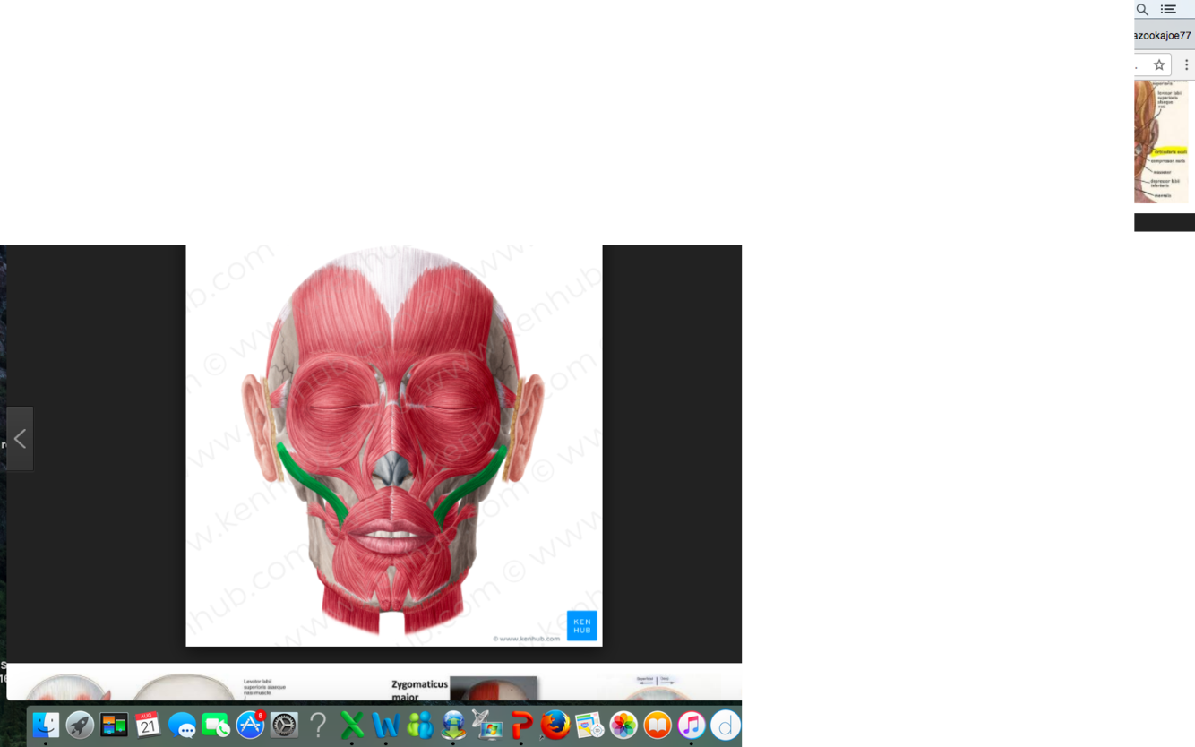Viewport: 1195px width, 747px height.
Task: Select the 'Zygomaticus major' thumbnail
Action: [x=464, y=689]
